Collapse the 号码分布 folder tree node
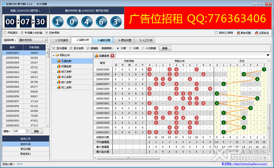The height and width of the screenshot is (168, 274). (53, 55)
